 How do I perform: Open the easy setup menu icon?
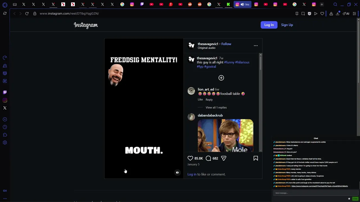coord(354,13)
